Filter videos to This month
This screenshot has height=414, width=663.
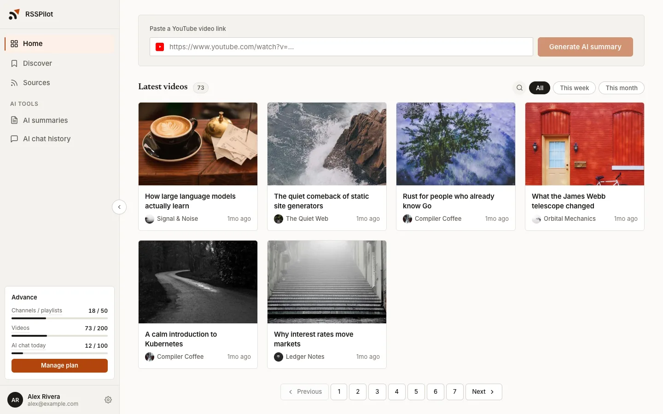622,88
